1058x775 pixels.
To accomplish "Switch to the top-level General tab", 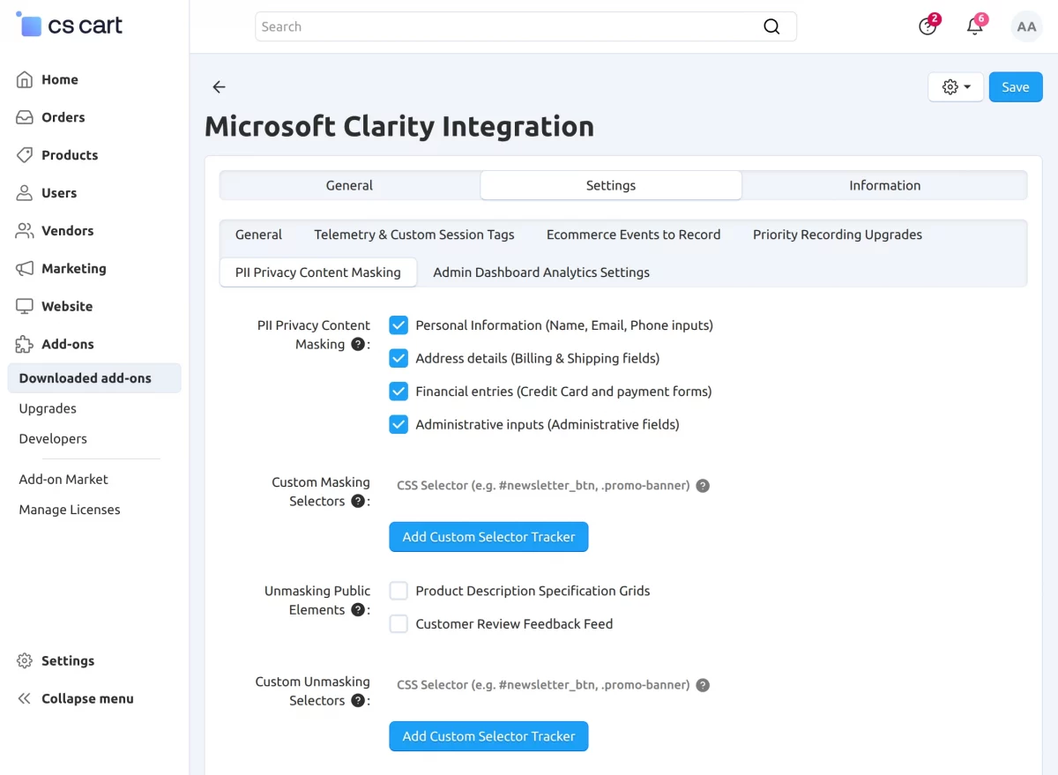I will tap(349, 185).
